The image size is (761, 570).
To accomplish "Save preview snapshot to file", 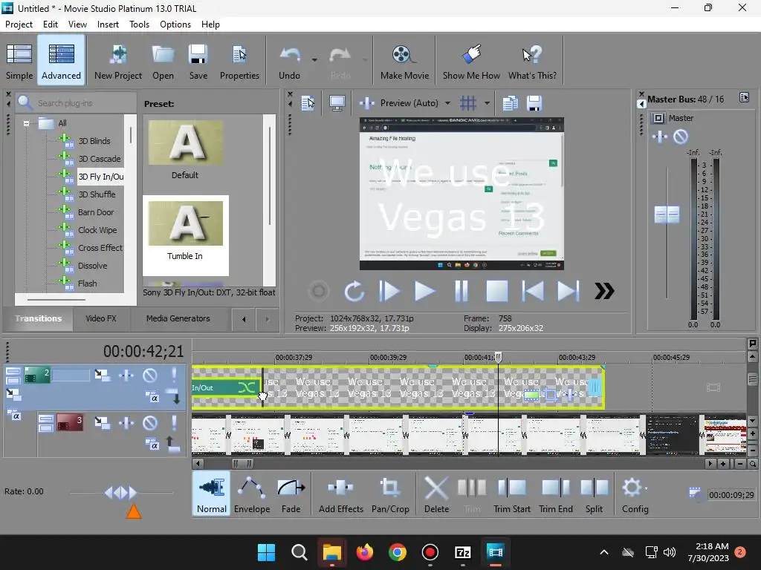I will 534,102.
